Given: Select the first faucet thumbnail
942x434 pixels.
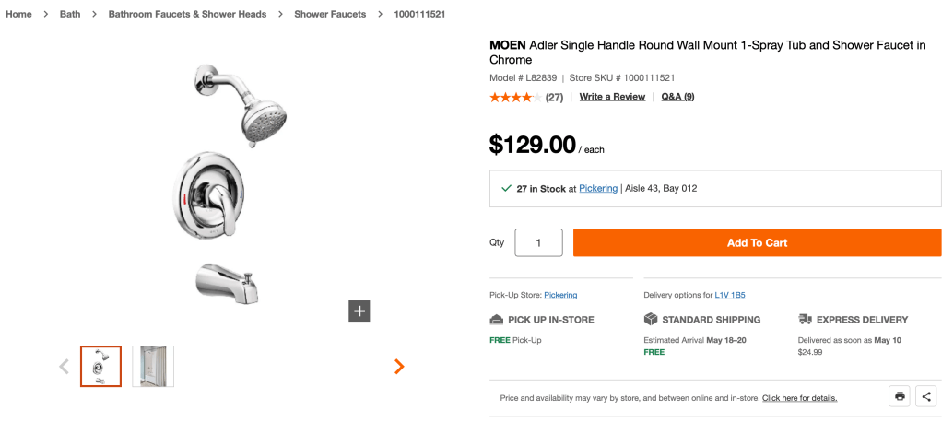Looking at the screenshot, I should pyautogui.click(x=101, y=366).
